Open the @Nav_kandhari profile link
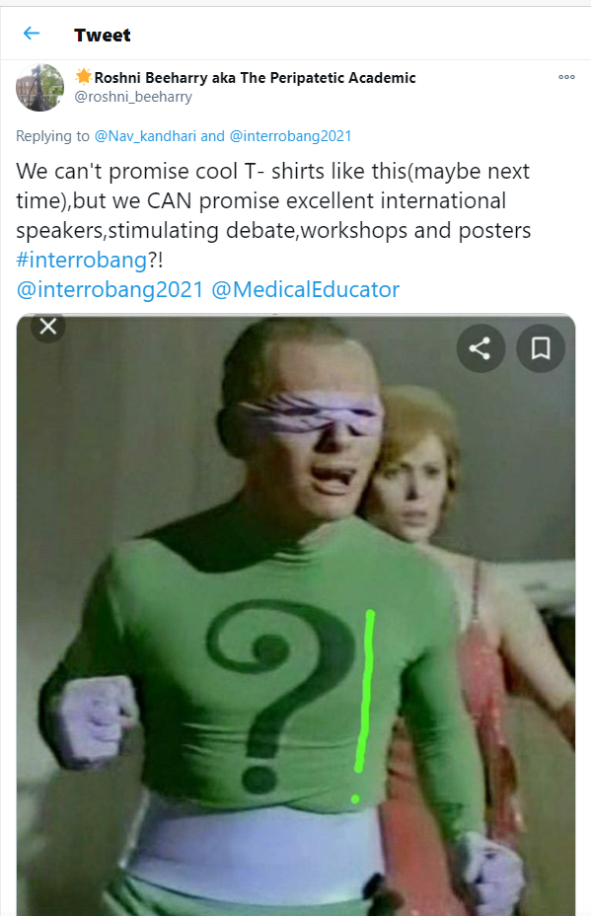Screen dimensions: 591x916 145,136
